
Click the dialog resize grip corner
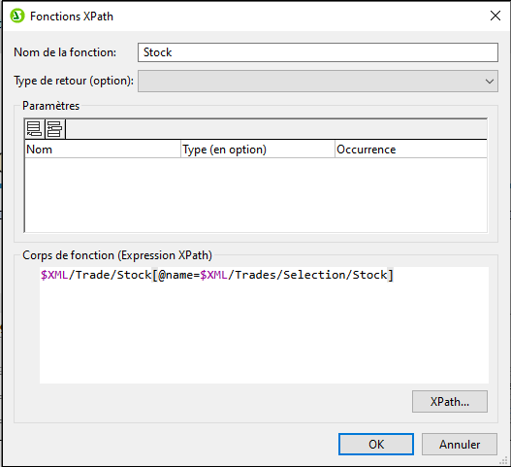coord(504,460)
